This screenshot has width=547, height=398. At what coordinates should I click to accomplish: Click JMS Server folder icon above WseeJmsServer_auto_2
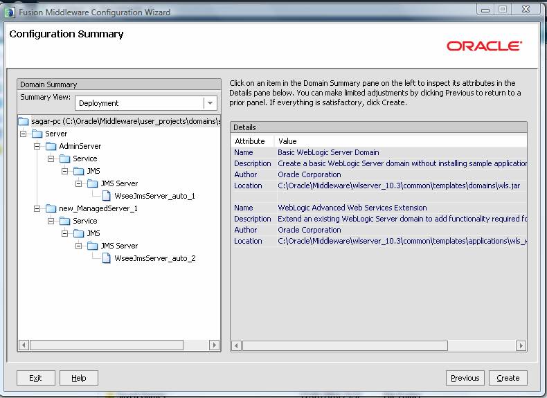click(x=93, y=246)
